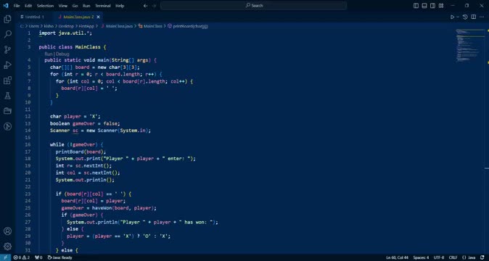Open the language mode selector showing Java
This screenshot has height=261, width=489.
[469, 257]
